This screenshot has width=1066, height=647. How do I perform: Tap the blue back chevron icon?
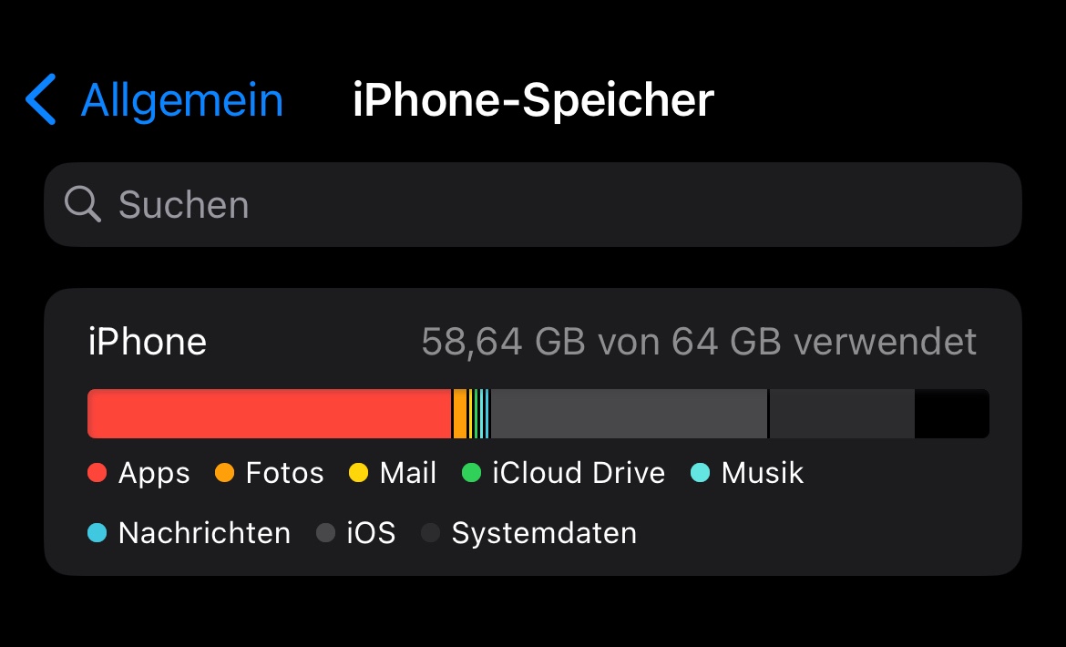point(41,99)
